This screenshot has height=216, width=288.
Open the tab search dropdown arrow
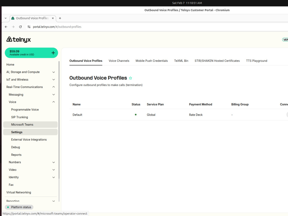click(x=6, y=18)
